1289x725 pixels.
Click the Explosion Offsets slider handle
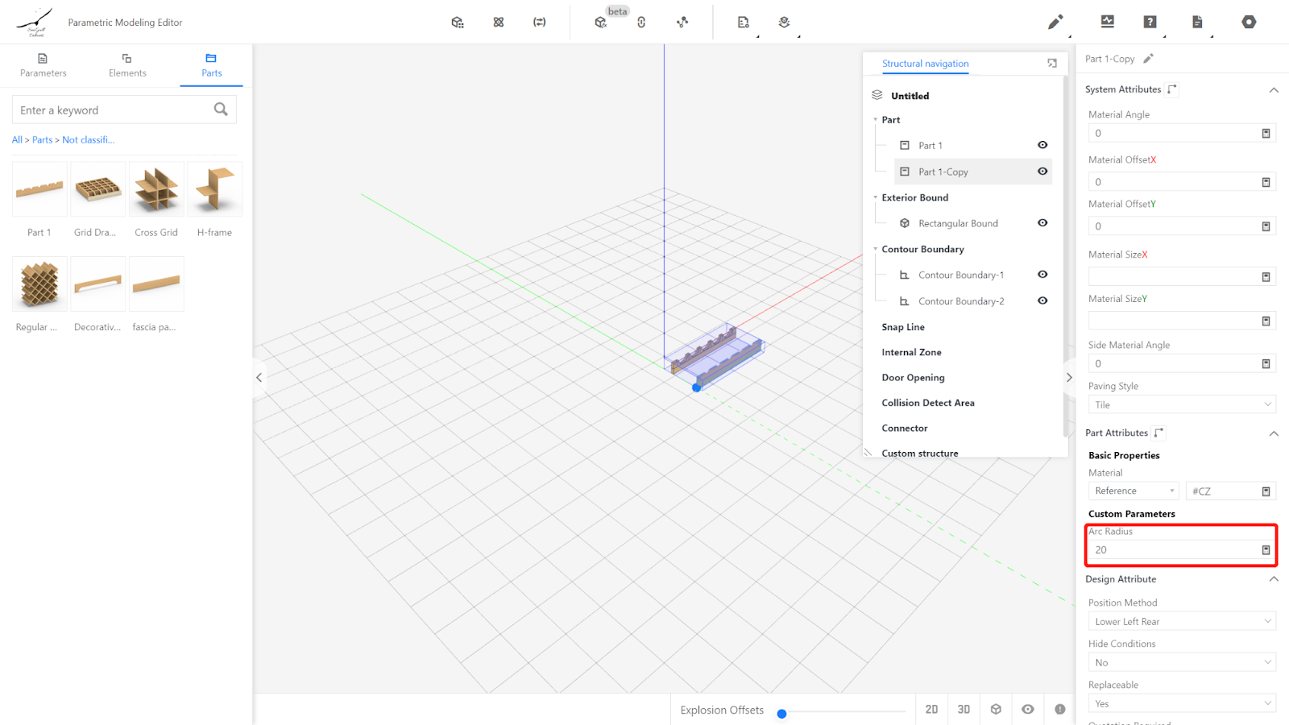tap(781, 714)
